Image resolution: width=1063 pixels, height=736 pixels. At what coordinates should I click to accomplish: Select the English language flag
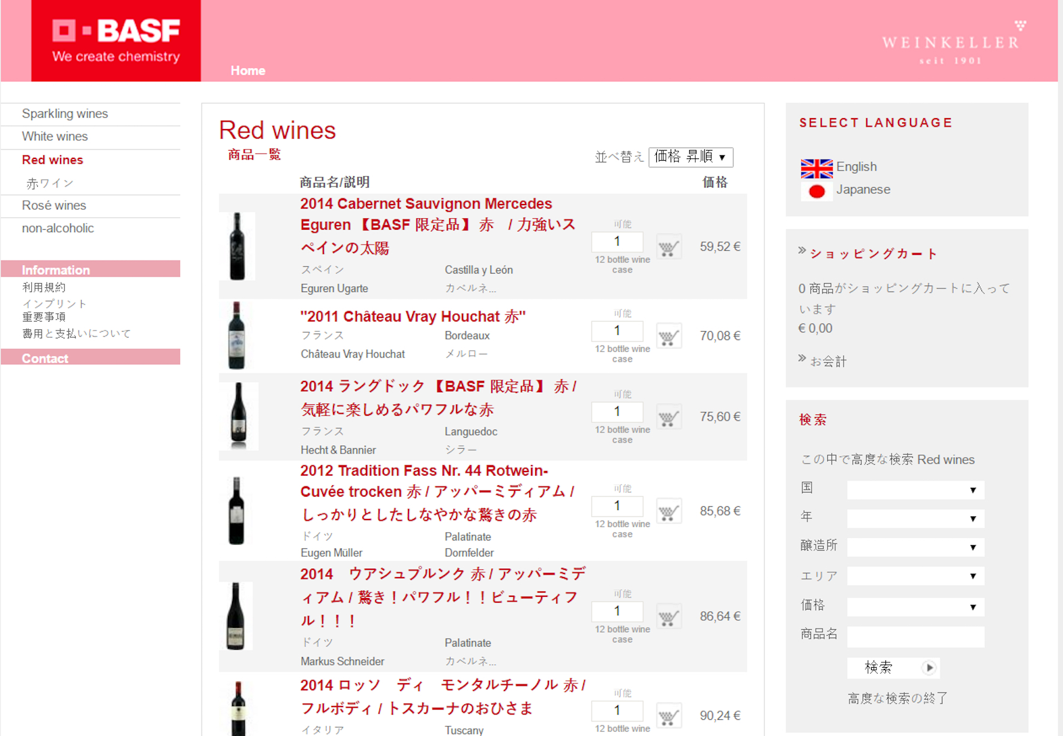tap(816, 168)
